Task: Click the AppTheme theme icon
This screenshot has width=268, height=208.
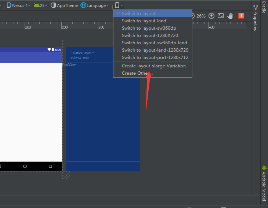Action: pyautogui.click(x=54, y=5)
